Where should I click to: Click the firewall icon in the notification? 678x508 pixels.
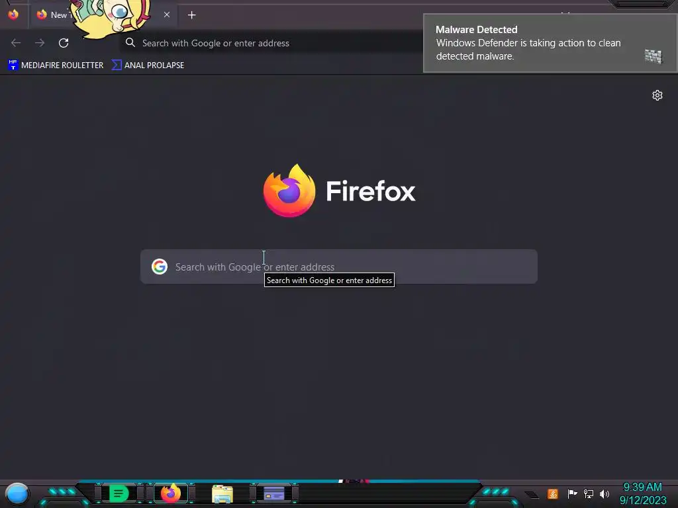tap(654, 56)
